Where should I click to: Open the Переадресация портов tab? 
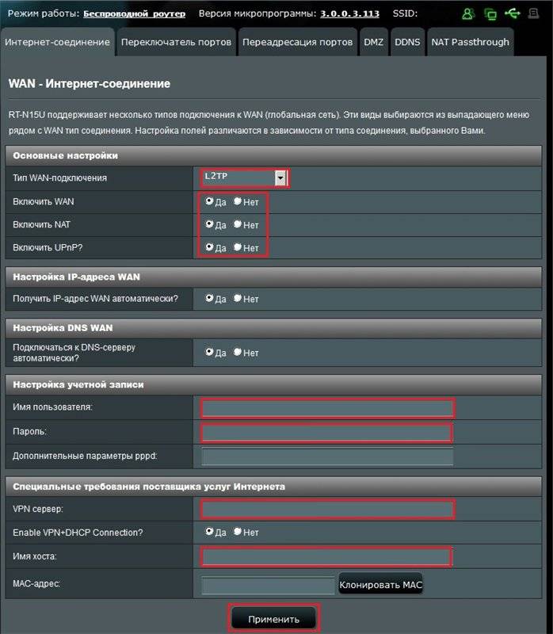[x=297, y=42]
